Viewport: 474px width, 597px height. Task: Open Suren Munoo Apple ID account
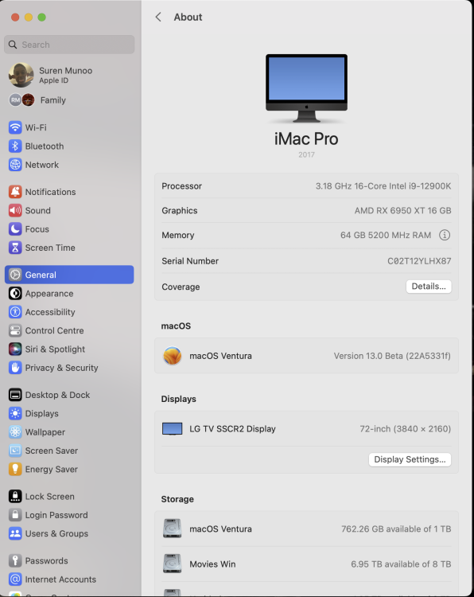coord(69,75)
